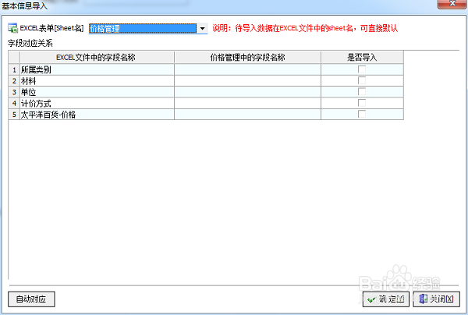Click the 关闭 button
The width and height of the screenshot is (468, 315).
[436, 299]
